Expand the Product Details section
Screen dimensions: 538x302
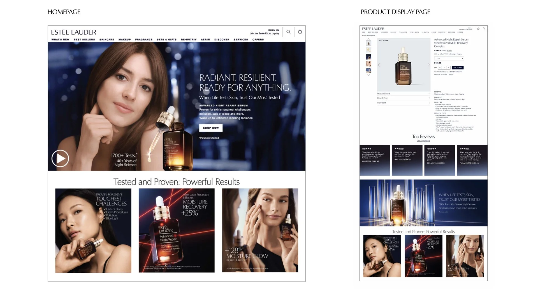pyautogui.click(x=403, y=94)
